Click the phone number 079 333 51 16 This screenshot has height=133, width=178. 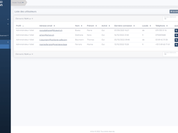click(x=161, y=30)
